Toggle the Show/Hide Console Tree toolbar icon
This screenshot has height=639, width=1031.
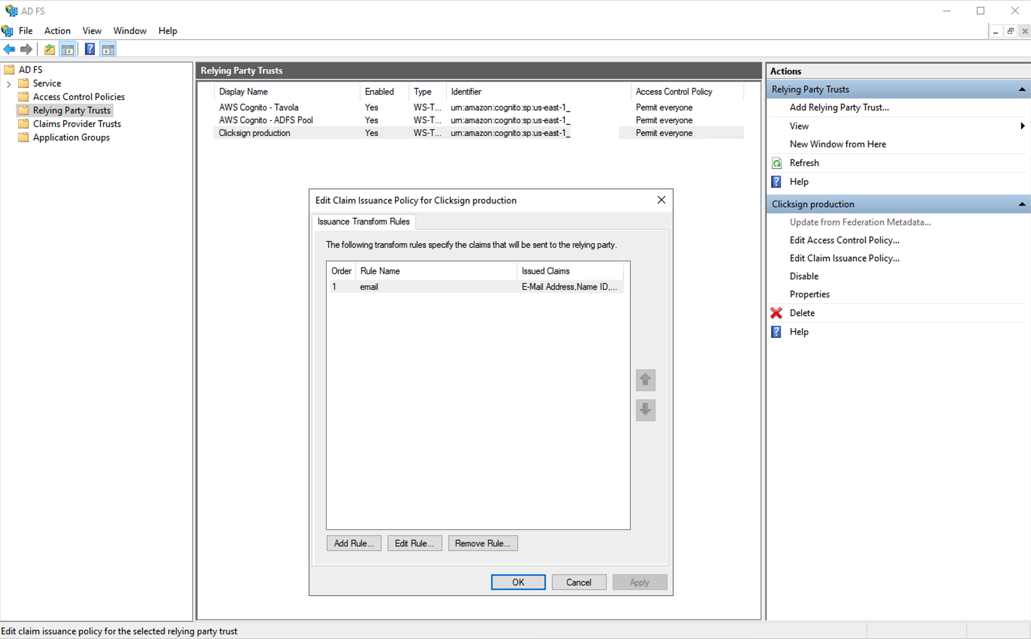tap(68, 50)
